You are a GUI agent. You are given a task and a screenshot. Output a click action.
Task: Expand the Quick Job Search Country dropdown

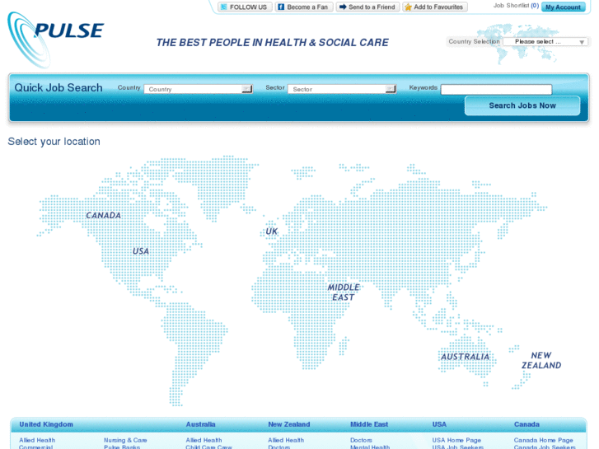[199, 89]
